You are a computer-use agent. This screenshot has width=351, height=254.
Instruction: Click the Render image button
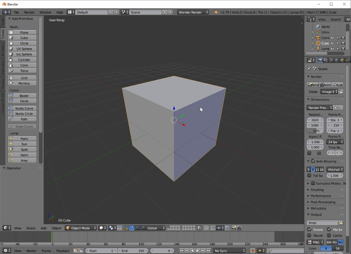click(313, 85)
